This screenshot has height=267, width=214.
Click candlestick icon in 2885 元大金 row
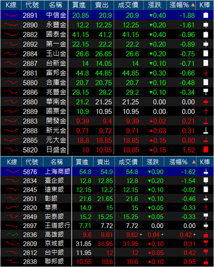(205, 140)
